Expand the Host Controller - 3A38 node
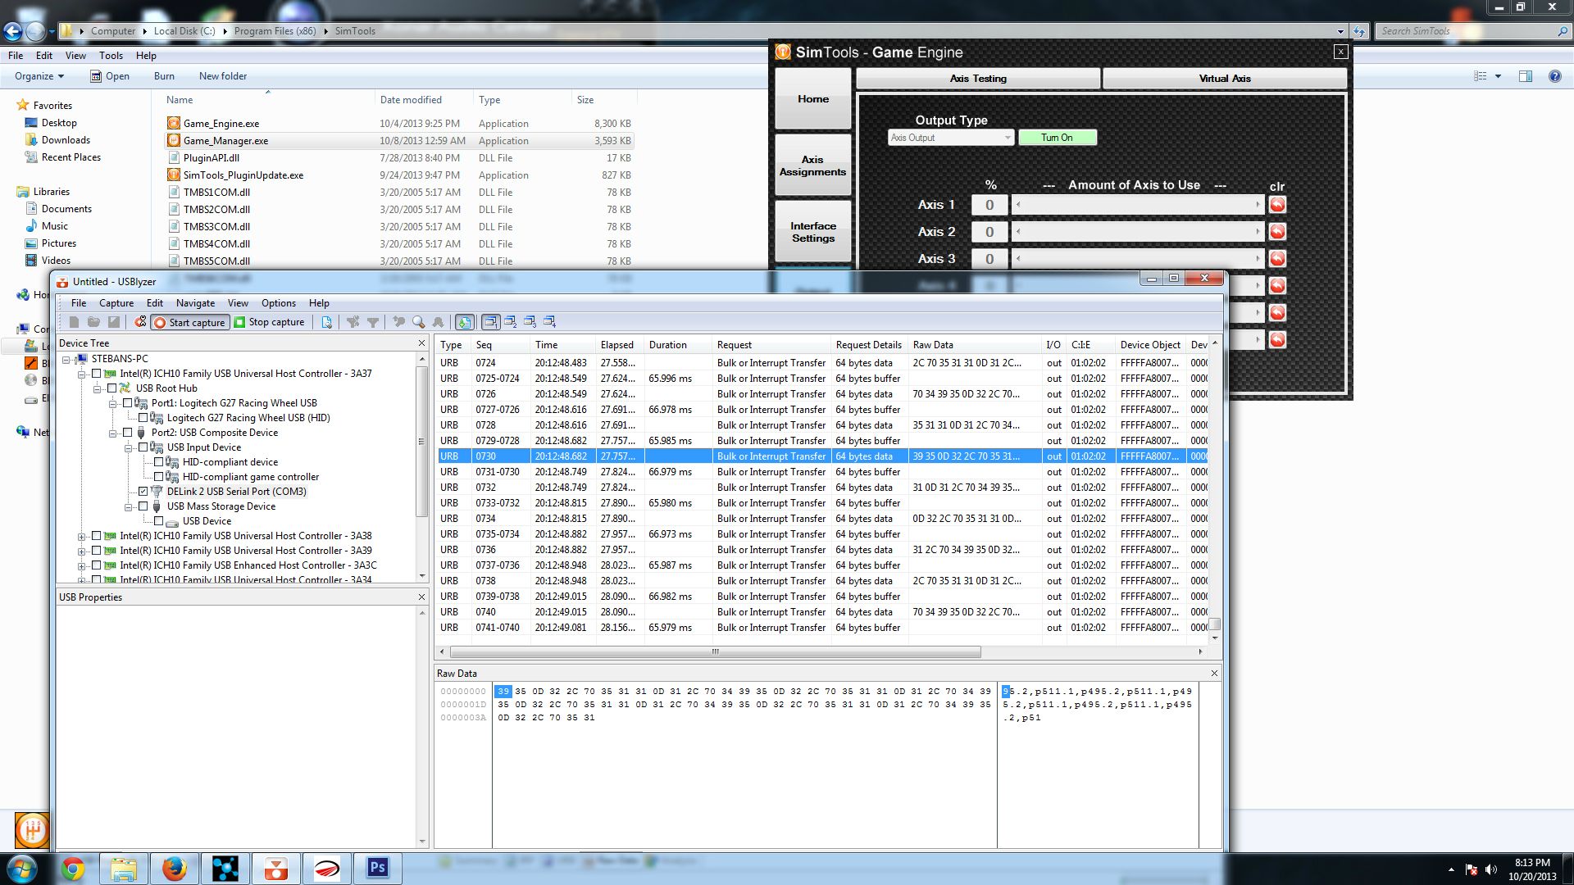Viewport: 1574px width, 885px height. tap(81, 536)
